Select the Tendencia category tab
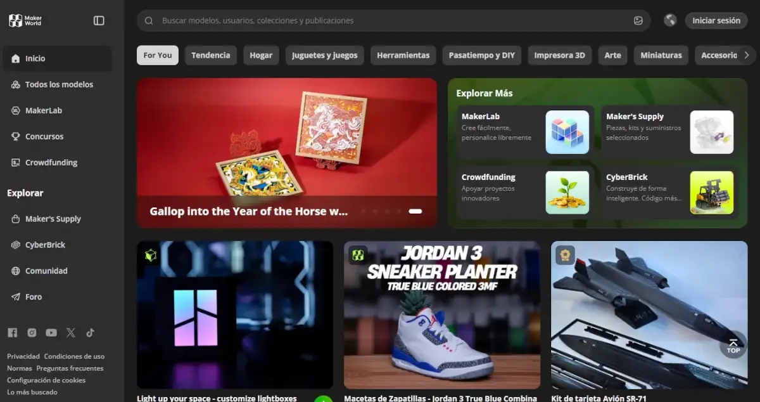Viewport: 760px width, 402px height. 210,55
